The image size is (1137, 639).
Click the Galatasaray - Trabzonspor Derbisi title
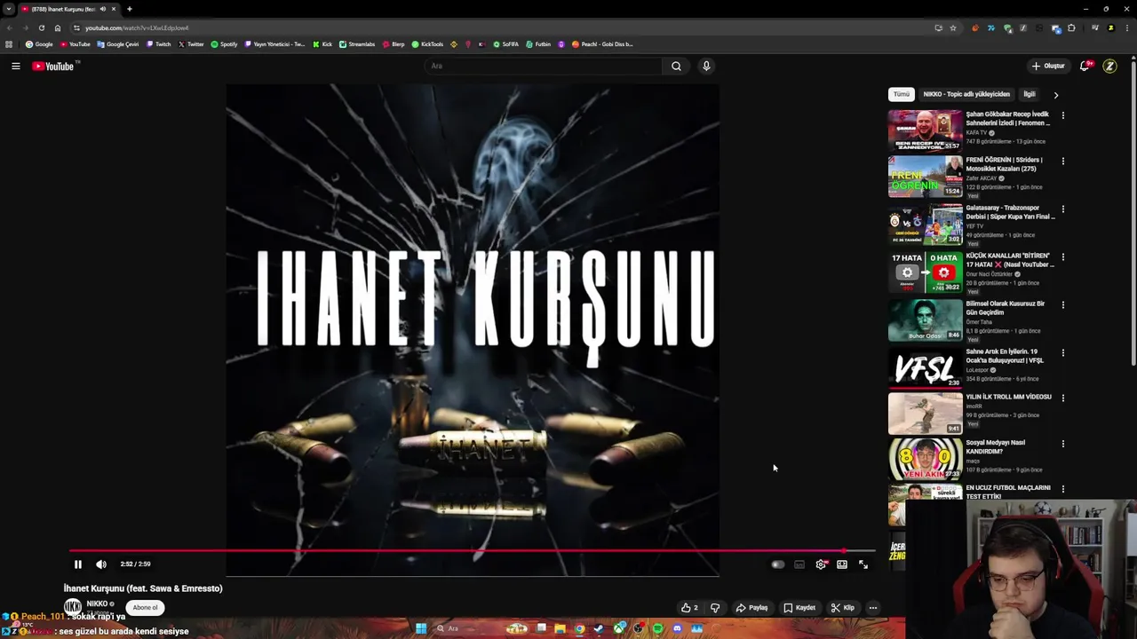(x=1010, y=212)
